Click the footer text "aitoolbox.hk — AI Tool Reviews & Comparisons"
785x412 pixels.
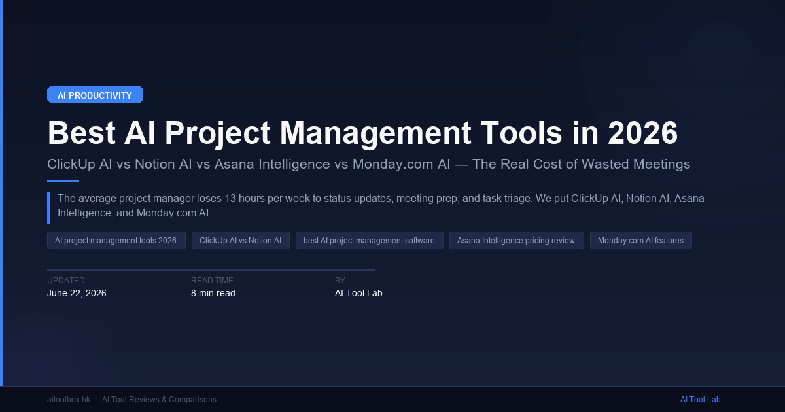(x=131, y=400)
